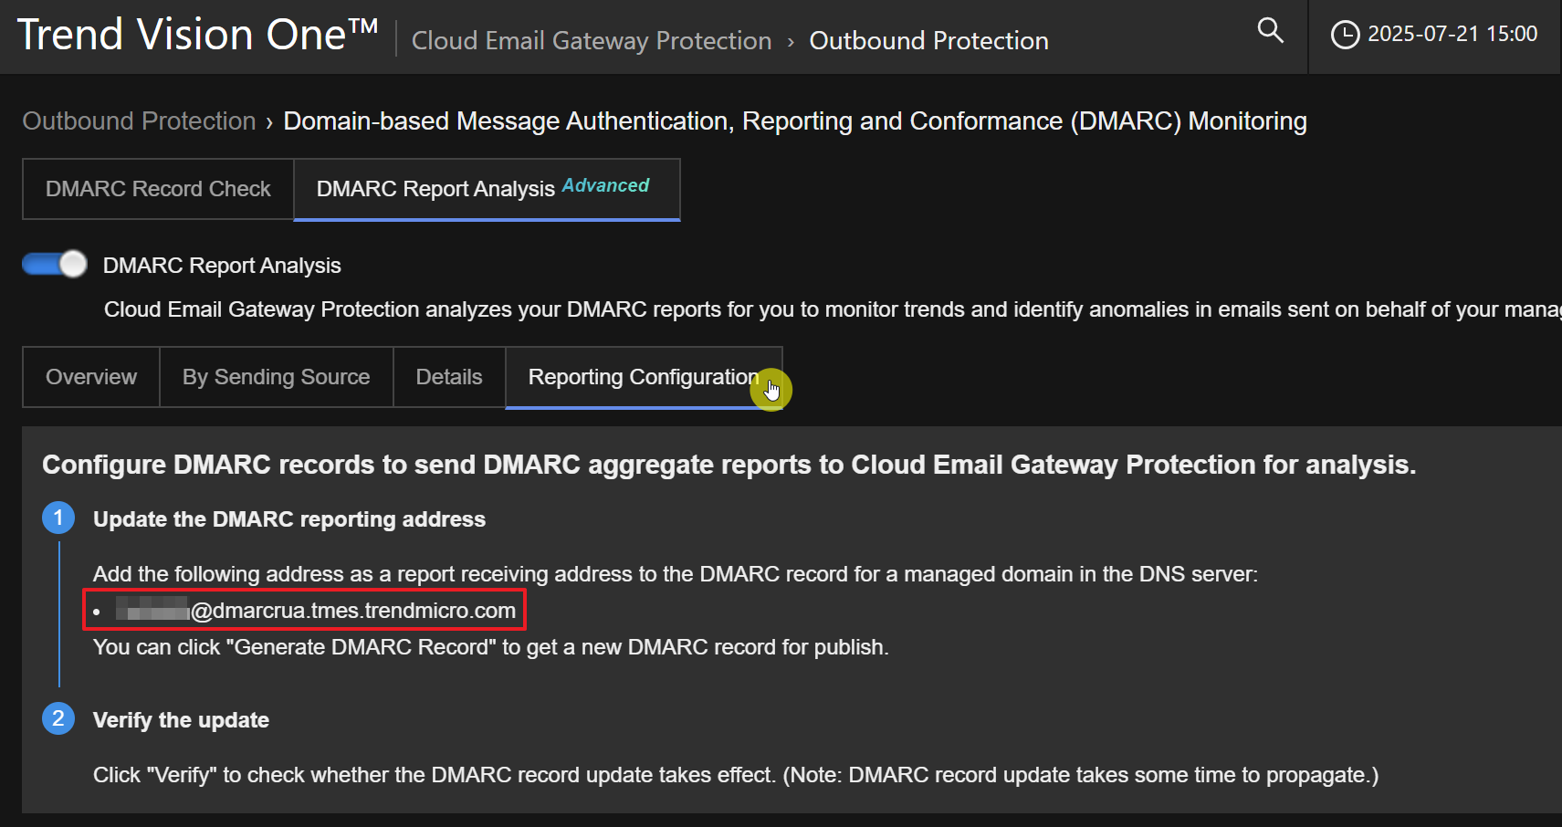Click the 2025-07-21 15:00 timestamp
Image resolution: width=1562 pixels, height=827 pixels.
tap(1452, 34)
